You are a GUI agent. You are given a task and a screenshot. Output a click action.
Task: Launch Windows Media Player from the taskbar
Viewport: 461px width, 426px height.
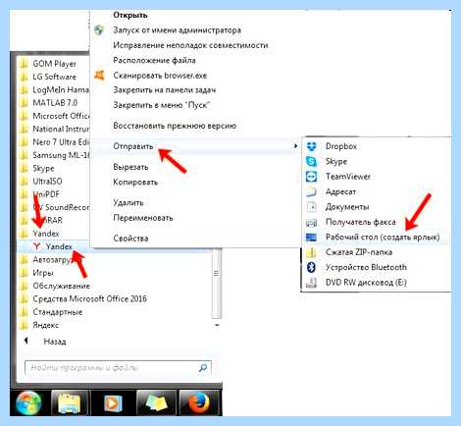113,403
